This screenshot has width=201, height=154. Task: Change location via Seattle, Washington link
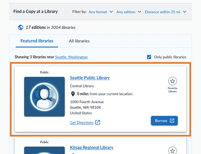tap(71, 57)
